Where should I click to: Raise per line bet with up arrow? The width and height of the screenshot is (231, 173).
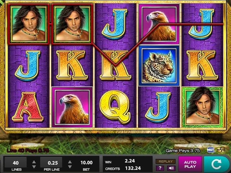[x=70, y=162]
